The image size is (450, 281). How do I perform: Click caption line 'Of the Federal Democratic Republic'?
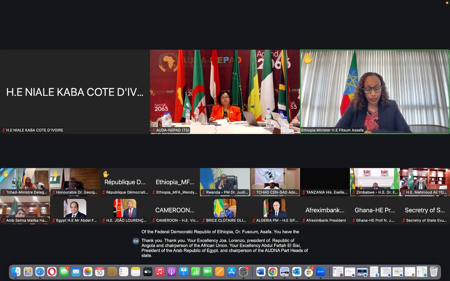[220, 232]
